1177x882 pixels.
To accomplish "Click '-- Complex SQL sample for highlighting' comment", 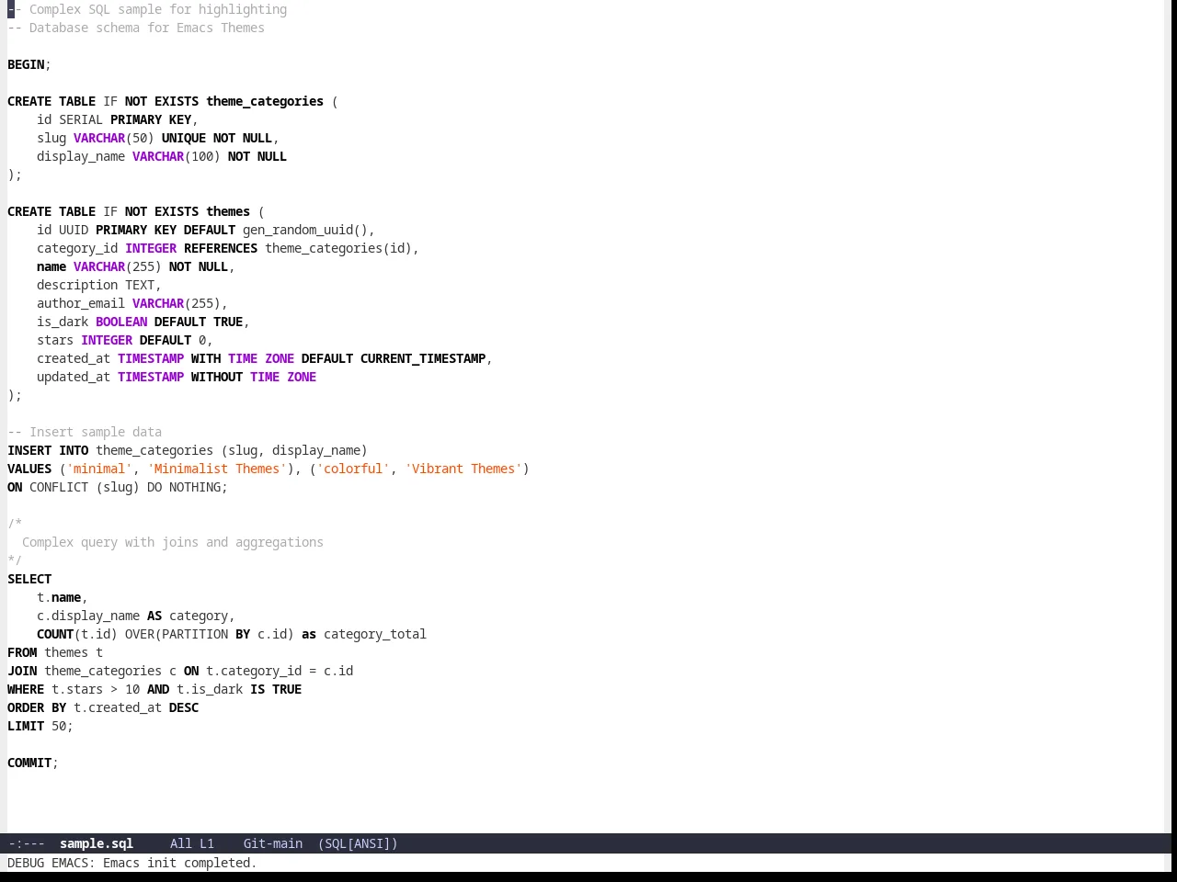I will tap(147, 9).
